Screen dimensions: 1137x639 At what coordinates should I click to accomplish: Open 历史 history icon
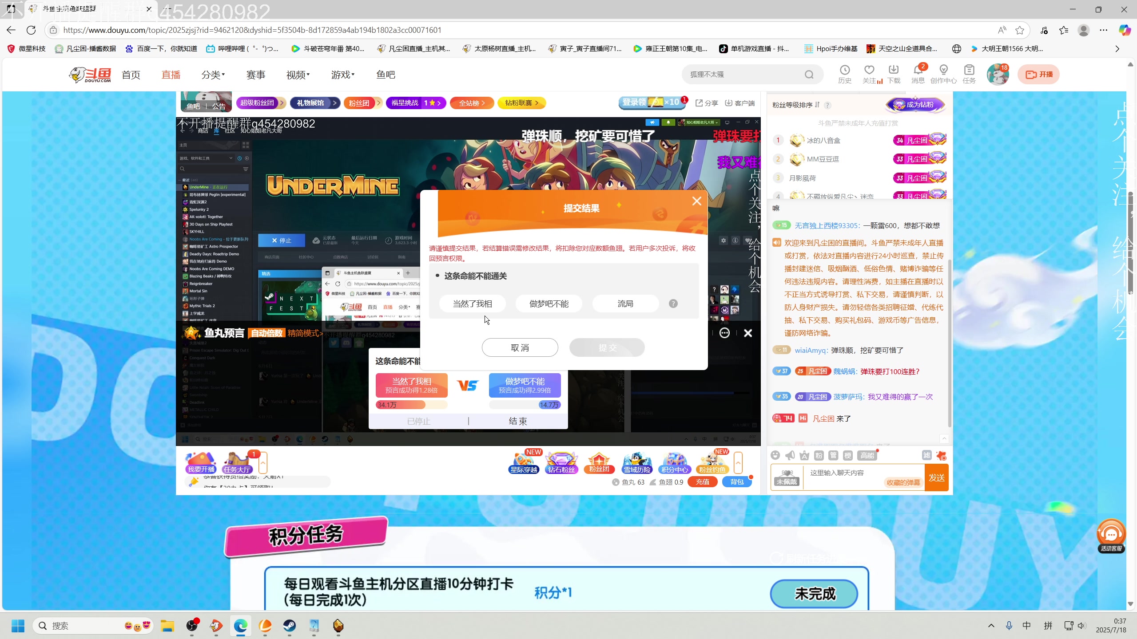coord(845,74)
